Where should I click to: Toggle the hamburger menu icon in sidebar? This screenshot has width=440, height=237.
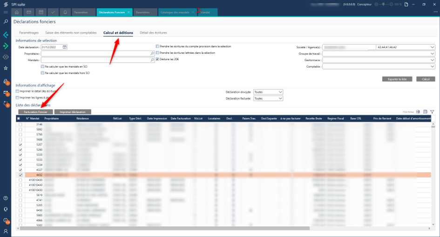(5, 13)
